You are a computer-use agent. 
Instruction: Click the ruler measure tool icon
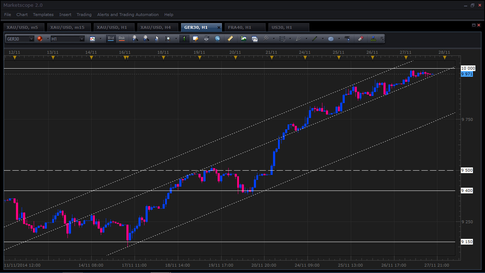(230, 39)
